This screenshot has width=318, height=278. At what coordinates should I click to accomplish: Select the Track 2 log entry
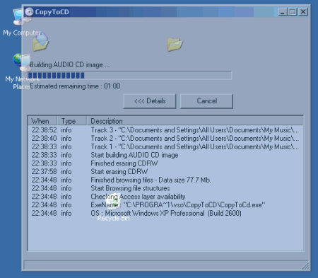[x=165, y=139]
